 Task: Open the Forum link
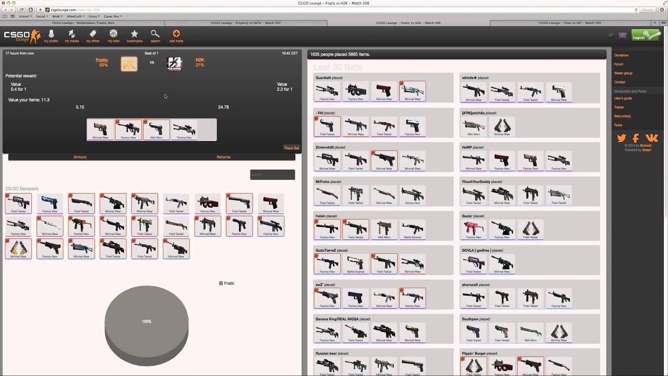(618, 64)
